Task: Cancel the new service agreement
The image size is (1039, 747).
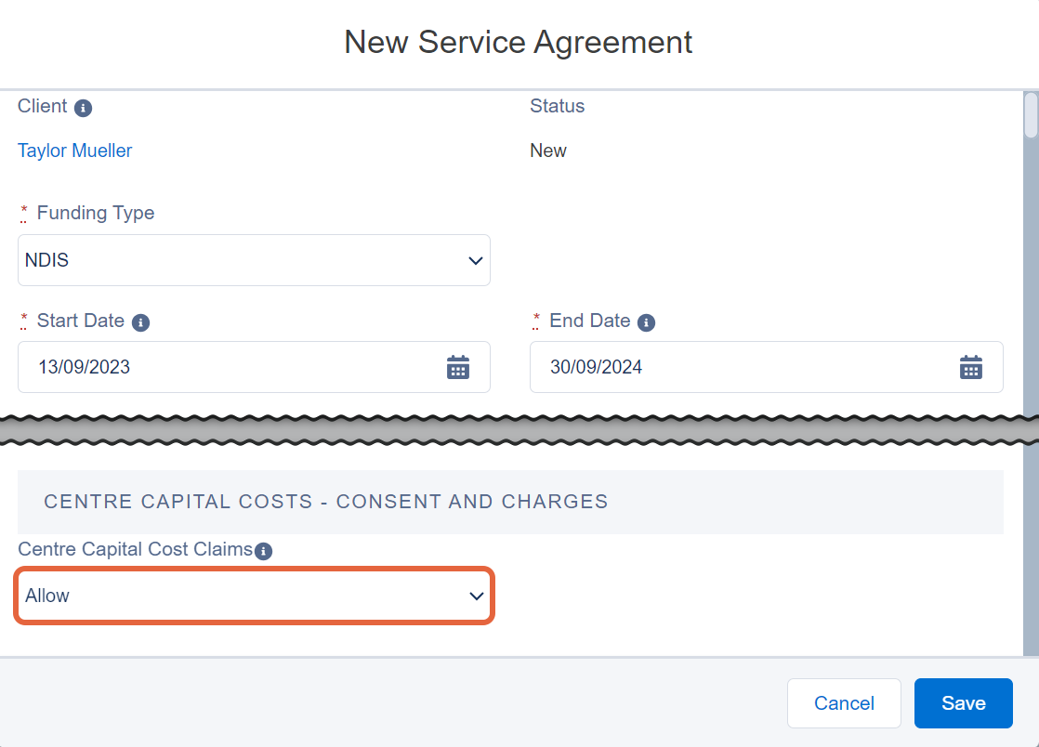Action: (x=844, y=703)
